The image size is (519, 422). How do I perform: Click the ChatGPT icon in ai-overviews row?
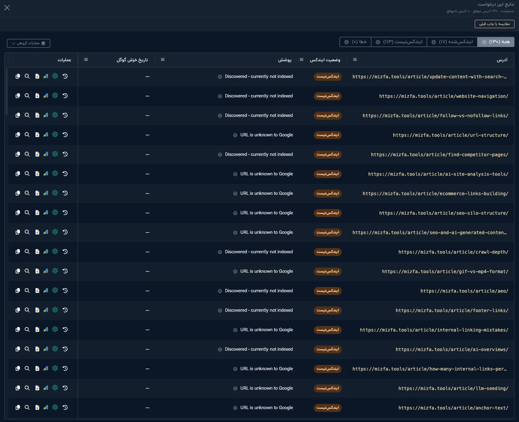click(x=55, y=349)
